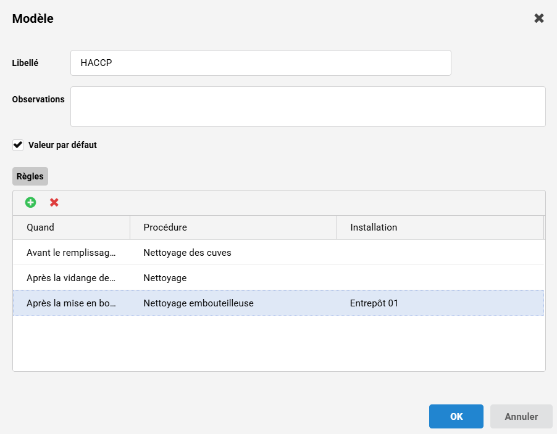
Task: Click the empty Installation cell of first row
Action: point(440,253)
